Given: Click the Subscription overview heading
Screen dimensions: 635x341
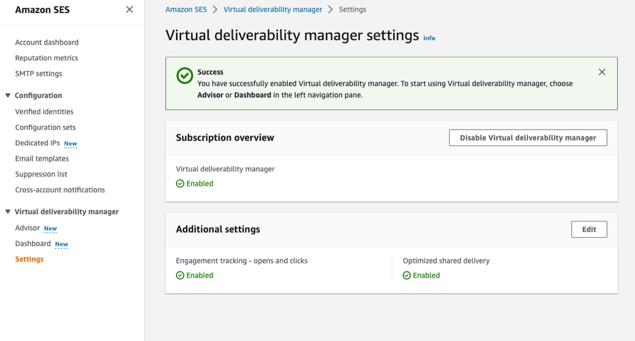Looking at the screenshot, I should click(x=225, y=137).
